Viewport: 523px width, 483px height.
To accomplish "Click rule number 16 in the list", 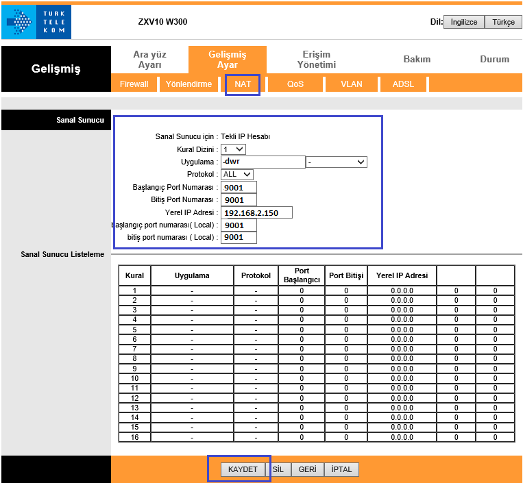I will pyautogui.click(x=134, y=437).
